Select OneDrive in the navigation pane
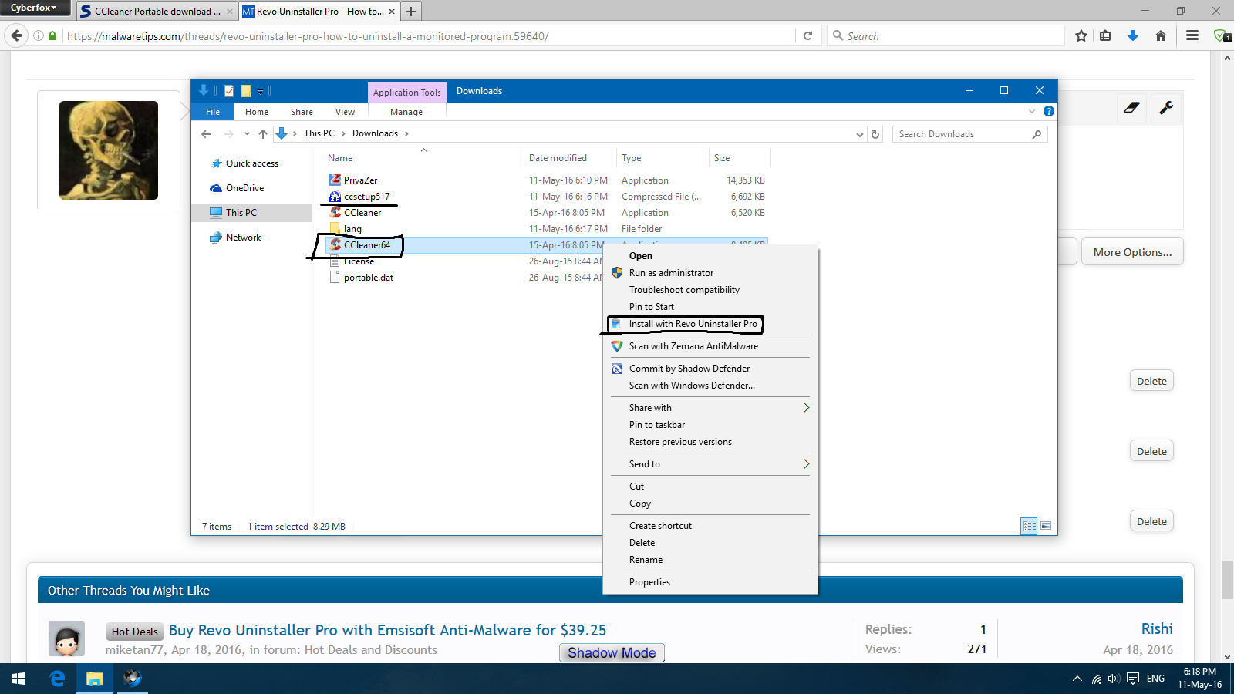This screenshot has height=694, width=1234. coord(244,188)
